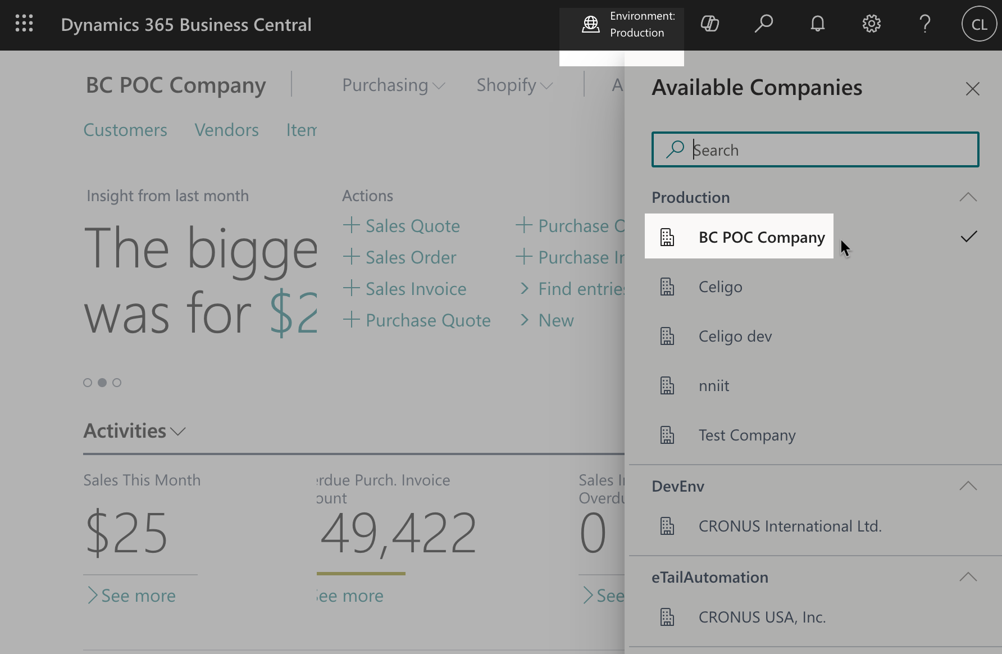1002x654 pixels.
Task: Click building icon beside BC POC Company
Action: (x=667, y=237)
